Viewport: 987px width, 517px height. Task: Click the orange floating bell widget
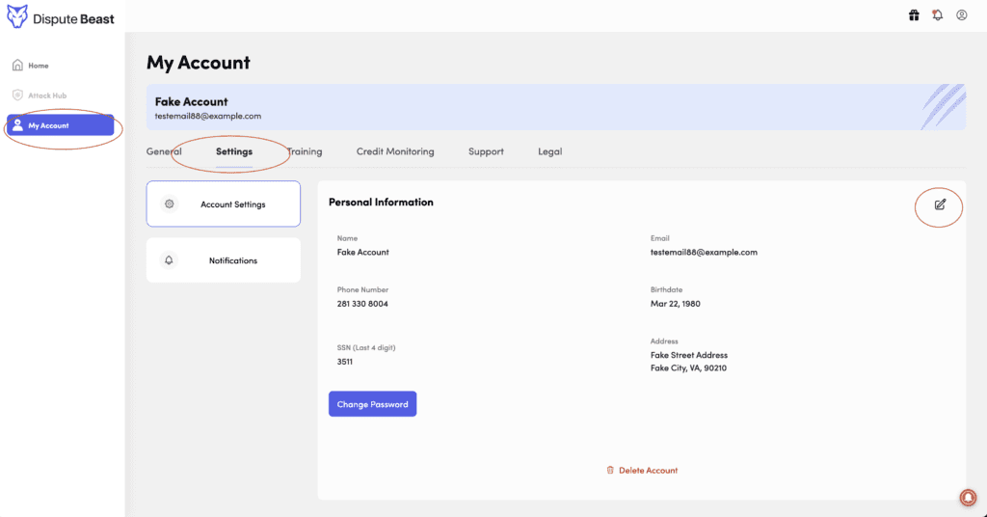[x=968, y=497]
